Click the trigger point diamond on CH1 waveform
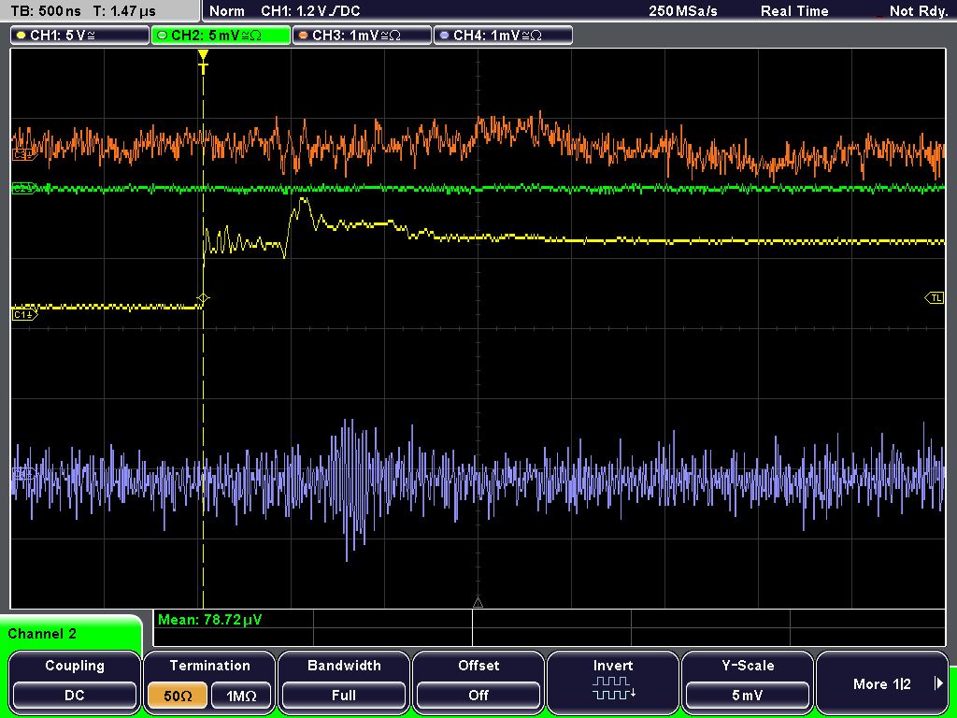Screen dimensions: 957x718 click(x=203, y=298)
